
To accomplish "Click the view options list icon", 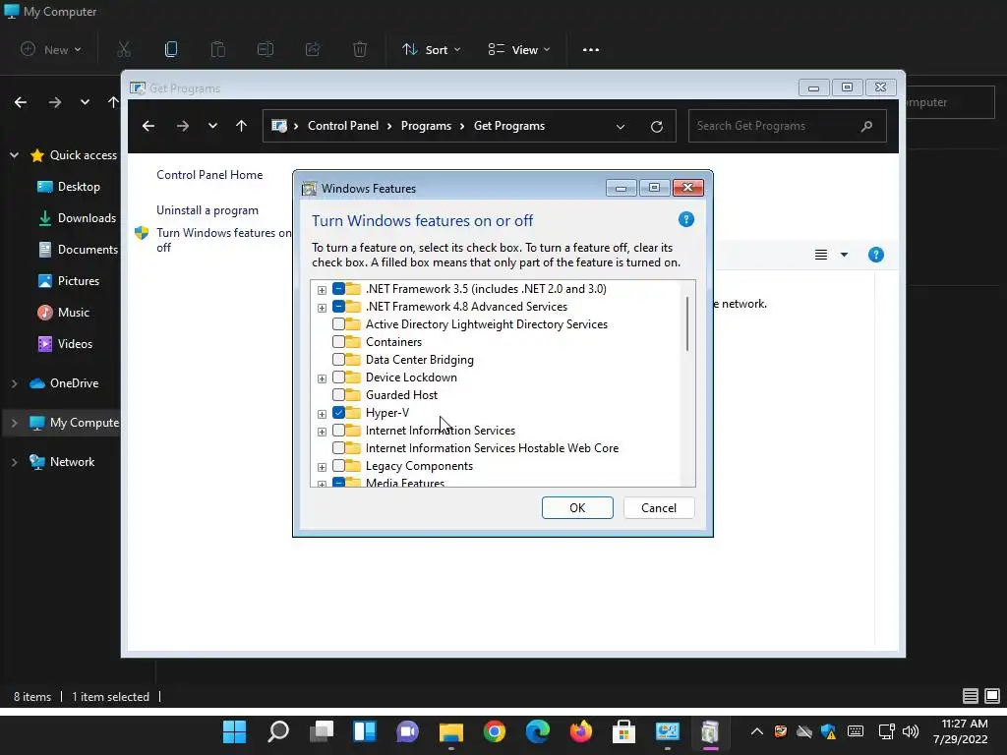I will coord(821,255).
